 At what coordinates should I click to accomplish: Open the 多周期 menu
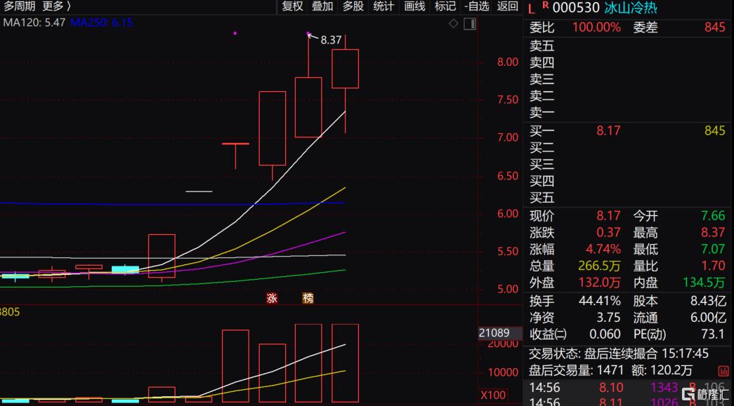(x=19, y=6)
